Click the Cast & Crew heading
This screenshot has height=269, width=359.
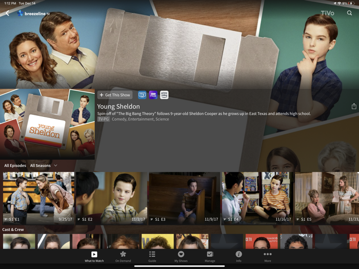click(13, 230)
